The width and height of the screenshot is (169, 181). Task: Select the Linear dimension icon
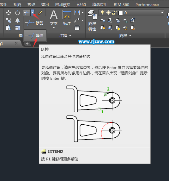click(77, 13)
